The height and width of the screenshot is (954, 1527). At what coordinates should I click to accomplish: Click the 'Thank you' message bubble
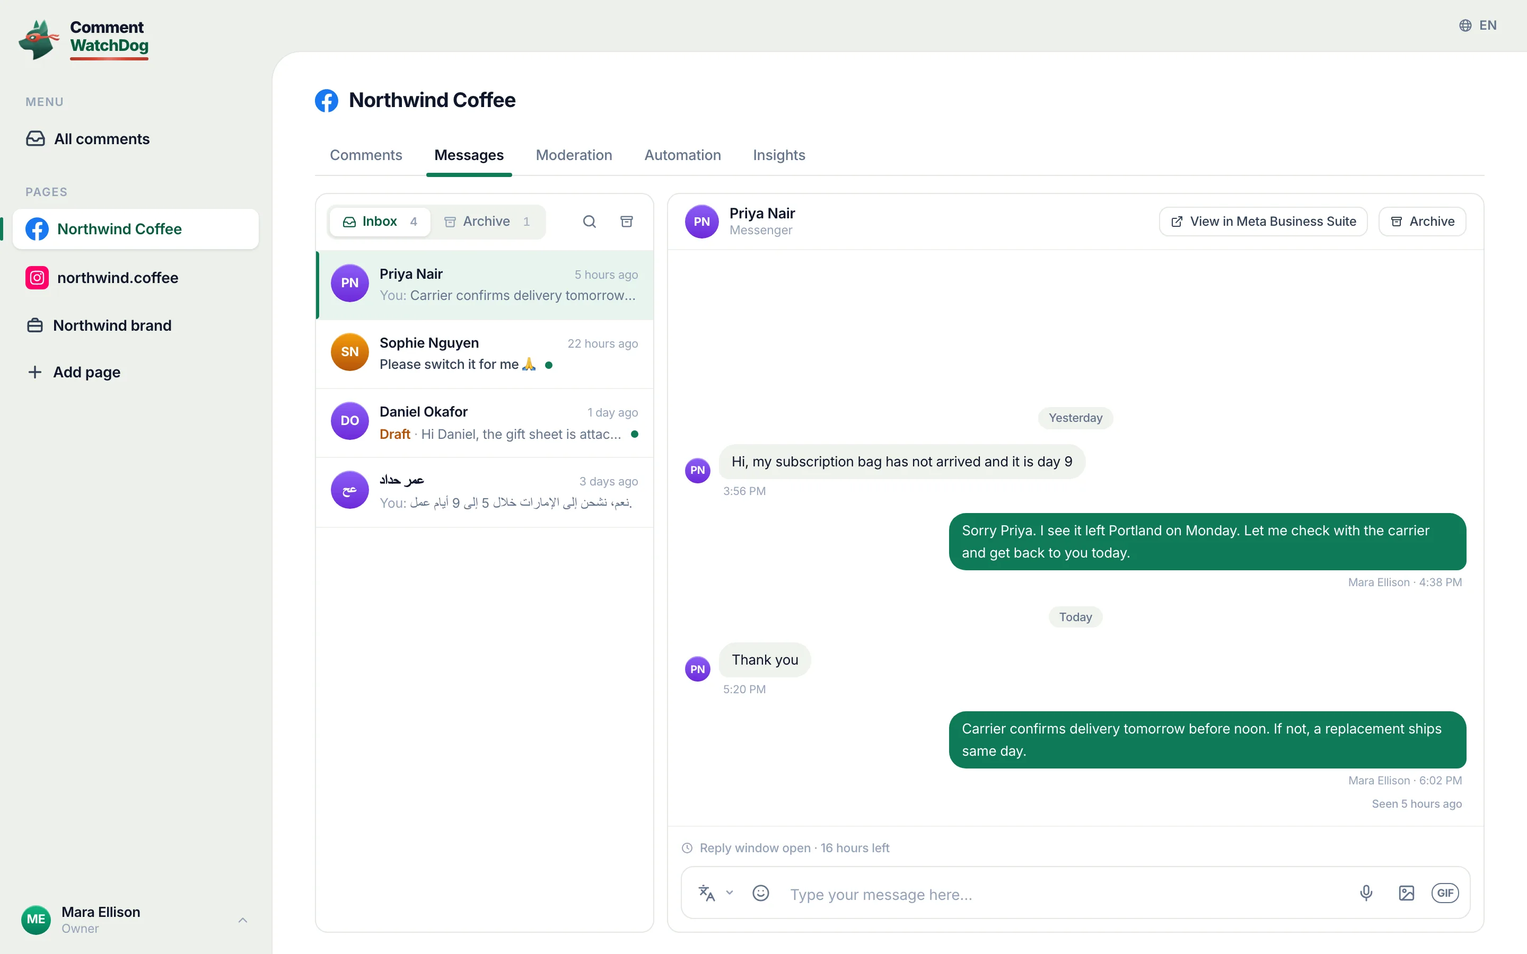tap(765, 659)
